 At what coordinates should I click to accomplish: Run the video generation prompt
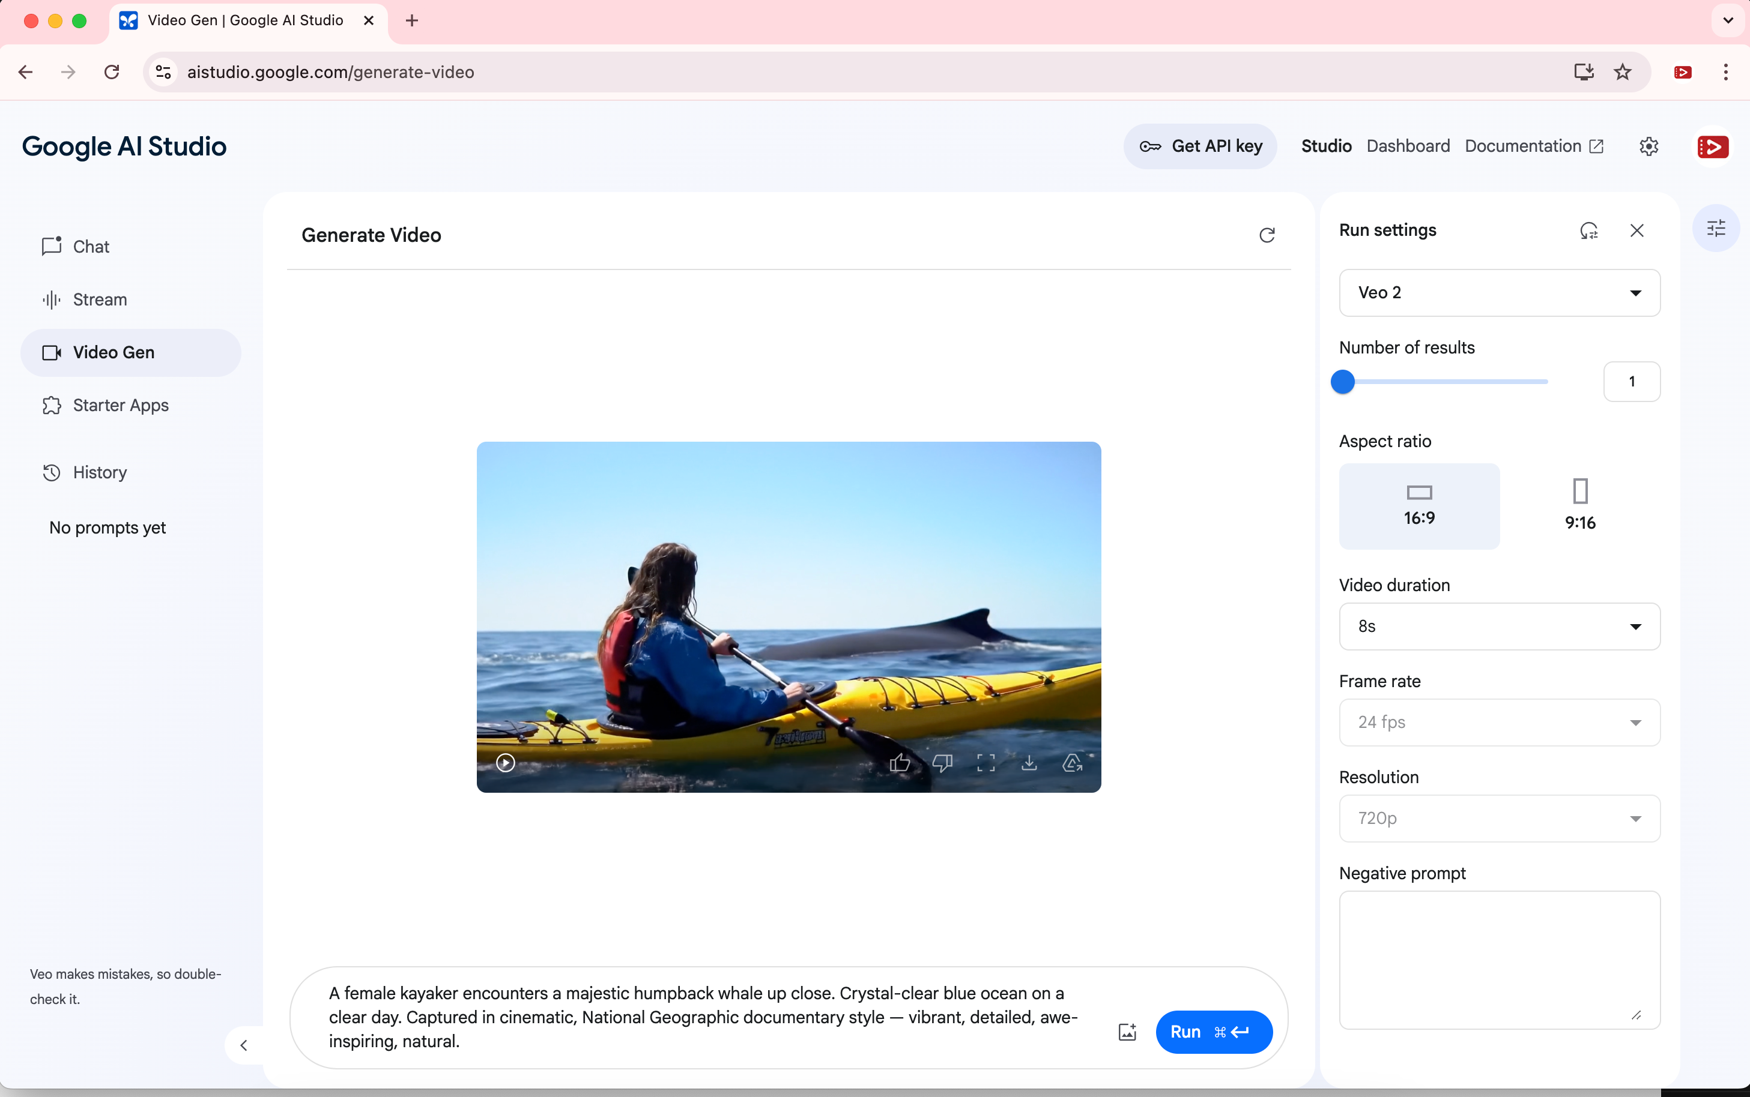1213,1032
